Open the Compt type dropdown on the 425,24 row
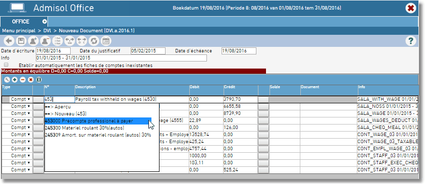The width and height of the screenshot is (425, 185). [x=21, y=142]
